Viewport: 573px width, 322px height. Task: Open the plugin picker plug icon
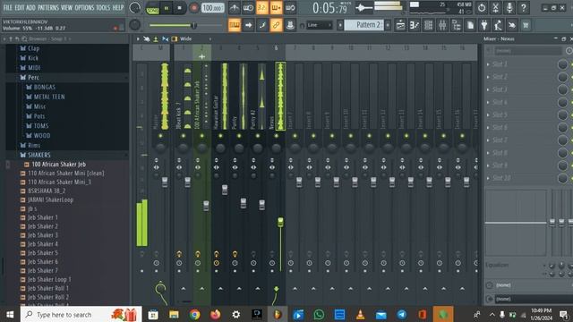[x=484, y=25]
